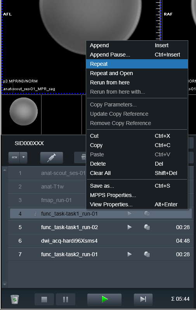Screen dimensions: 196x310
Task: Select Cut from context menu
Action: pyautogui.click(x=137, y=136)
